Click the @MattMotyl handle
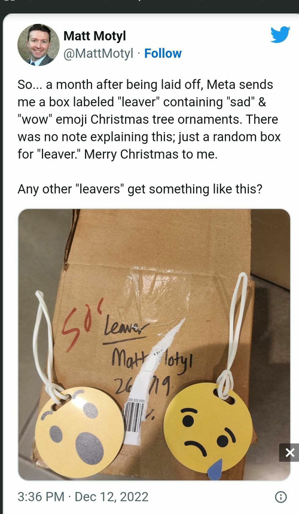 coord(98,53)
